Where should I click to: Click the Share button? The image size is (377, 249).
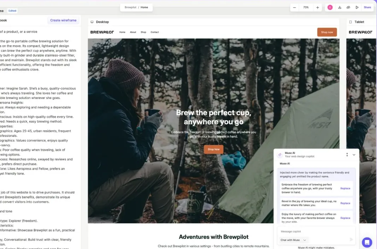click(367, 7)
